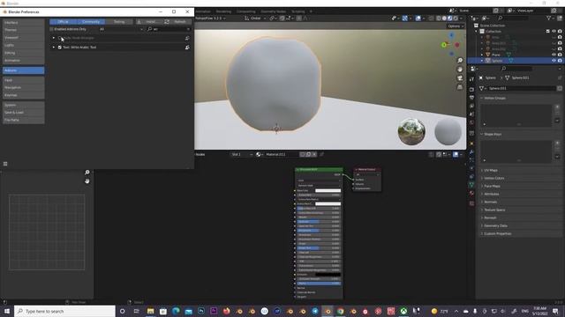The height and width of the screenshot is (317, 565).
Task: Click the Windows taskbar search box
Action: pos(64,311)
